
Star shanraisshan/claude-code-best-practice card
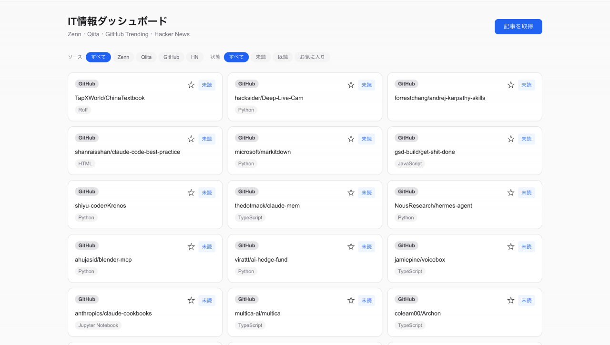tap(191, 139)
